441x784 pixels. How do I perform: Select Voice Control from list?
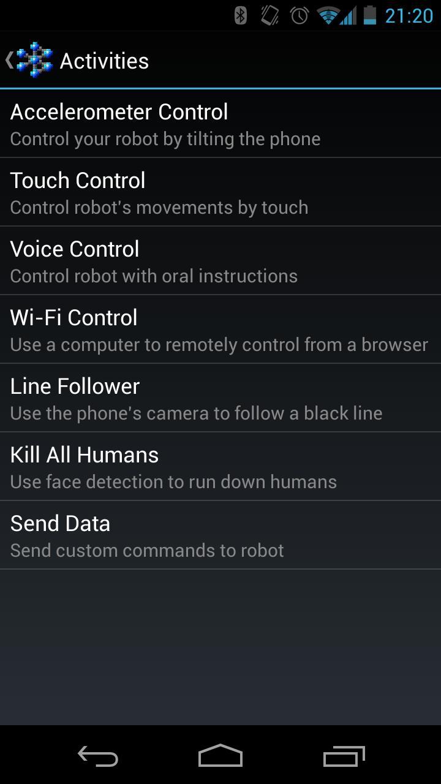click(x=221, y=261)
